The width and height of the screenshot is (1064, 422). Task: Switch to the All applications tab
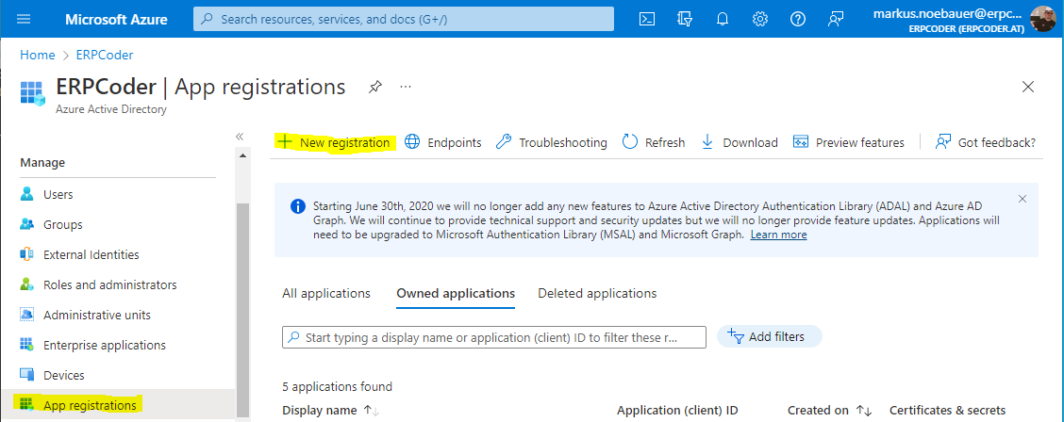(x=326, y=293)
